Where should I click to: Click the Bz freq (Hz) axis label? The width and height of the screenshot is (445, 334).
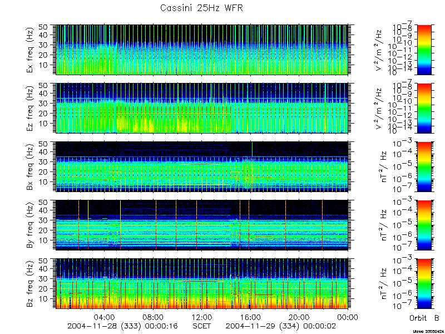31,283
